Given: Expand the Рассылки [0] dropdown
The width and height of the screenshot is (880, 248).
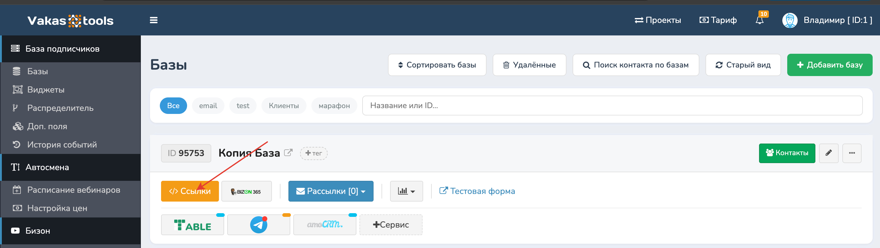Looking at the screenshot, I should click(330, 191).
